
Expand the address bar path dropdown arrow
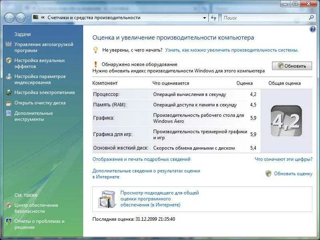[204, 18]
